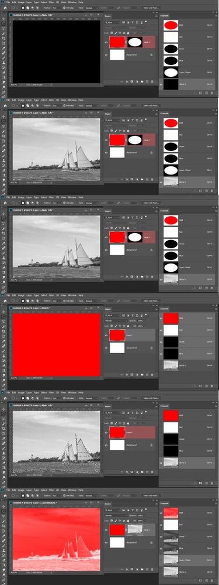Click the lock icon on Background layer beside the black canvas
This screenshot has height=585, width=219.
point(151,55)
